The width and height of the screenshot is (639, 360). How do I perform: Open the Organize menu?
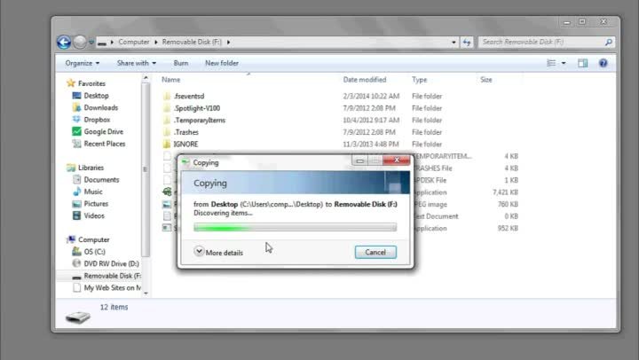(x=83, y=63)
